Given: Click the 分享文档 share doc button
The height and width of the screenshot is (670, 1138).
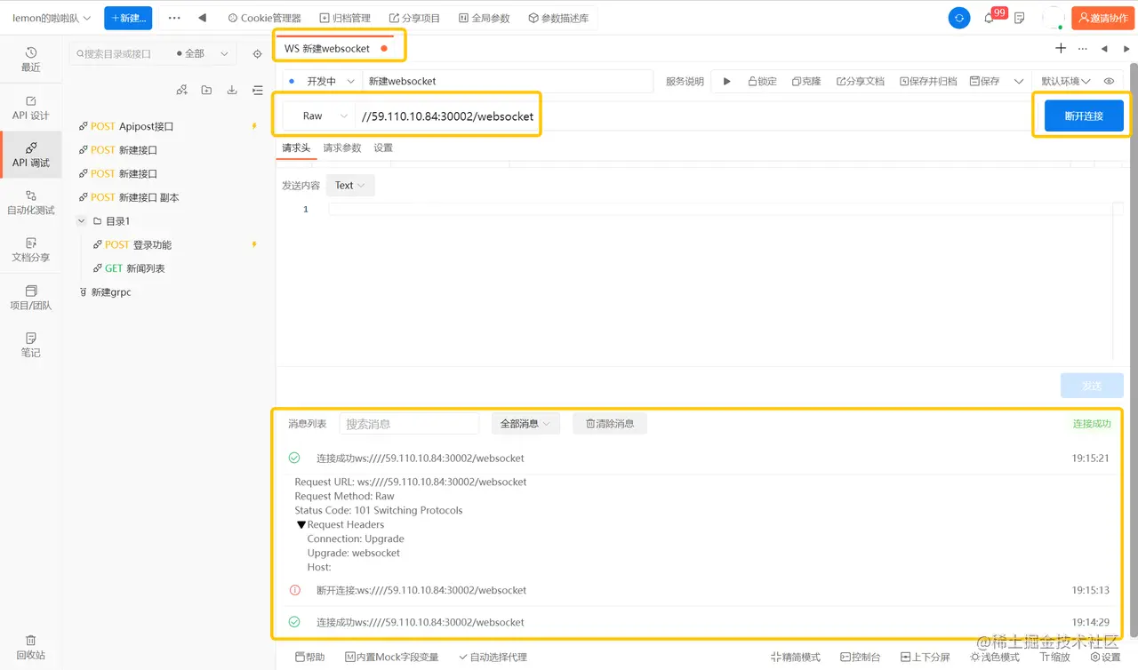Looking at the screenshot, I should click(x=861, y=81).
